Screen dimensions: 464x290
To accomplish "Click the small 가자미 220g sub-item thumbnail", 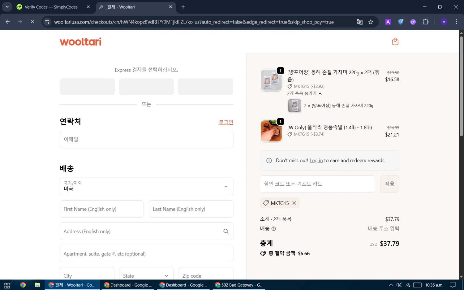I will pos(294,106).
